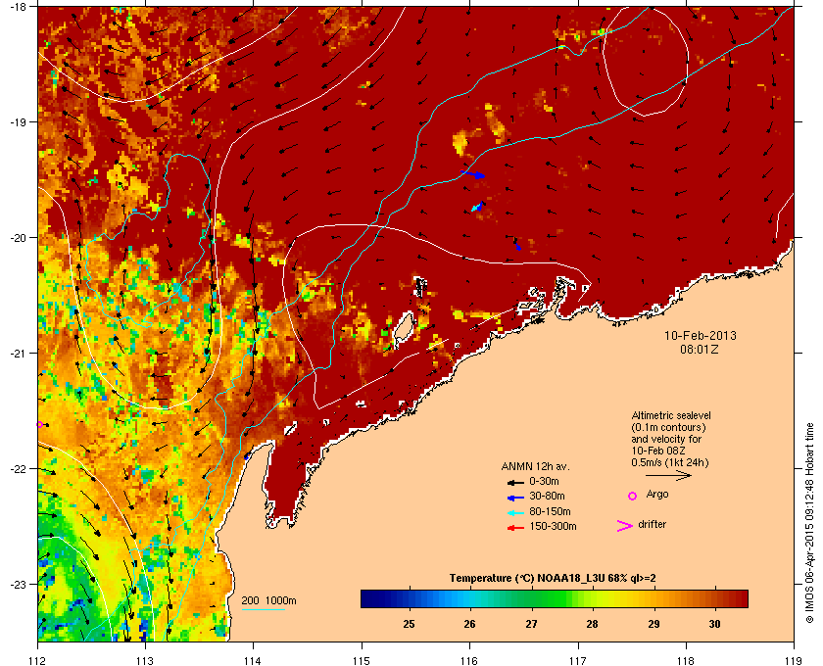
Task: Click the '200 1000m' bathymetry label
Action: coord(268,600)
